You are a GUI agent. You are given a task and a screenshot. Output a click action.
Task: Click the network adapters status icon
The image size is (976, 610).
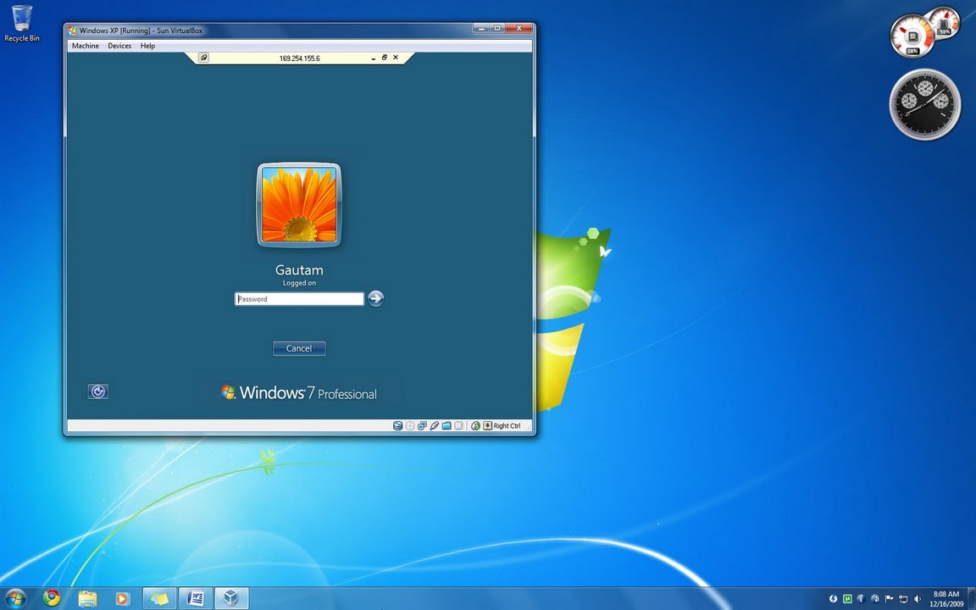click(x=422, y=426)
